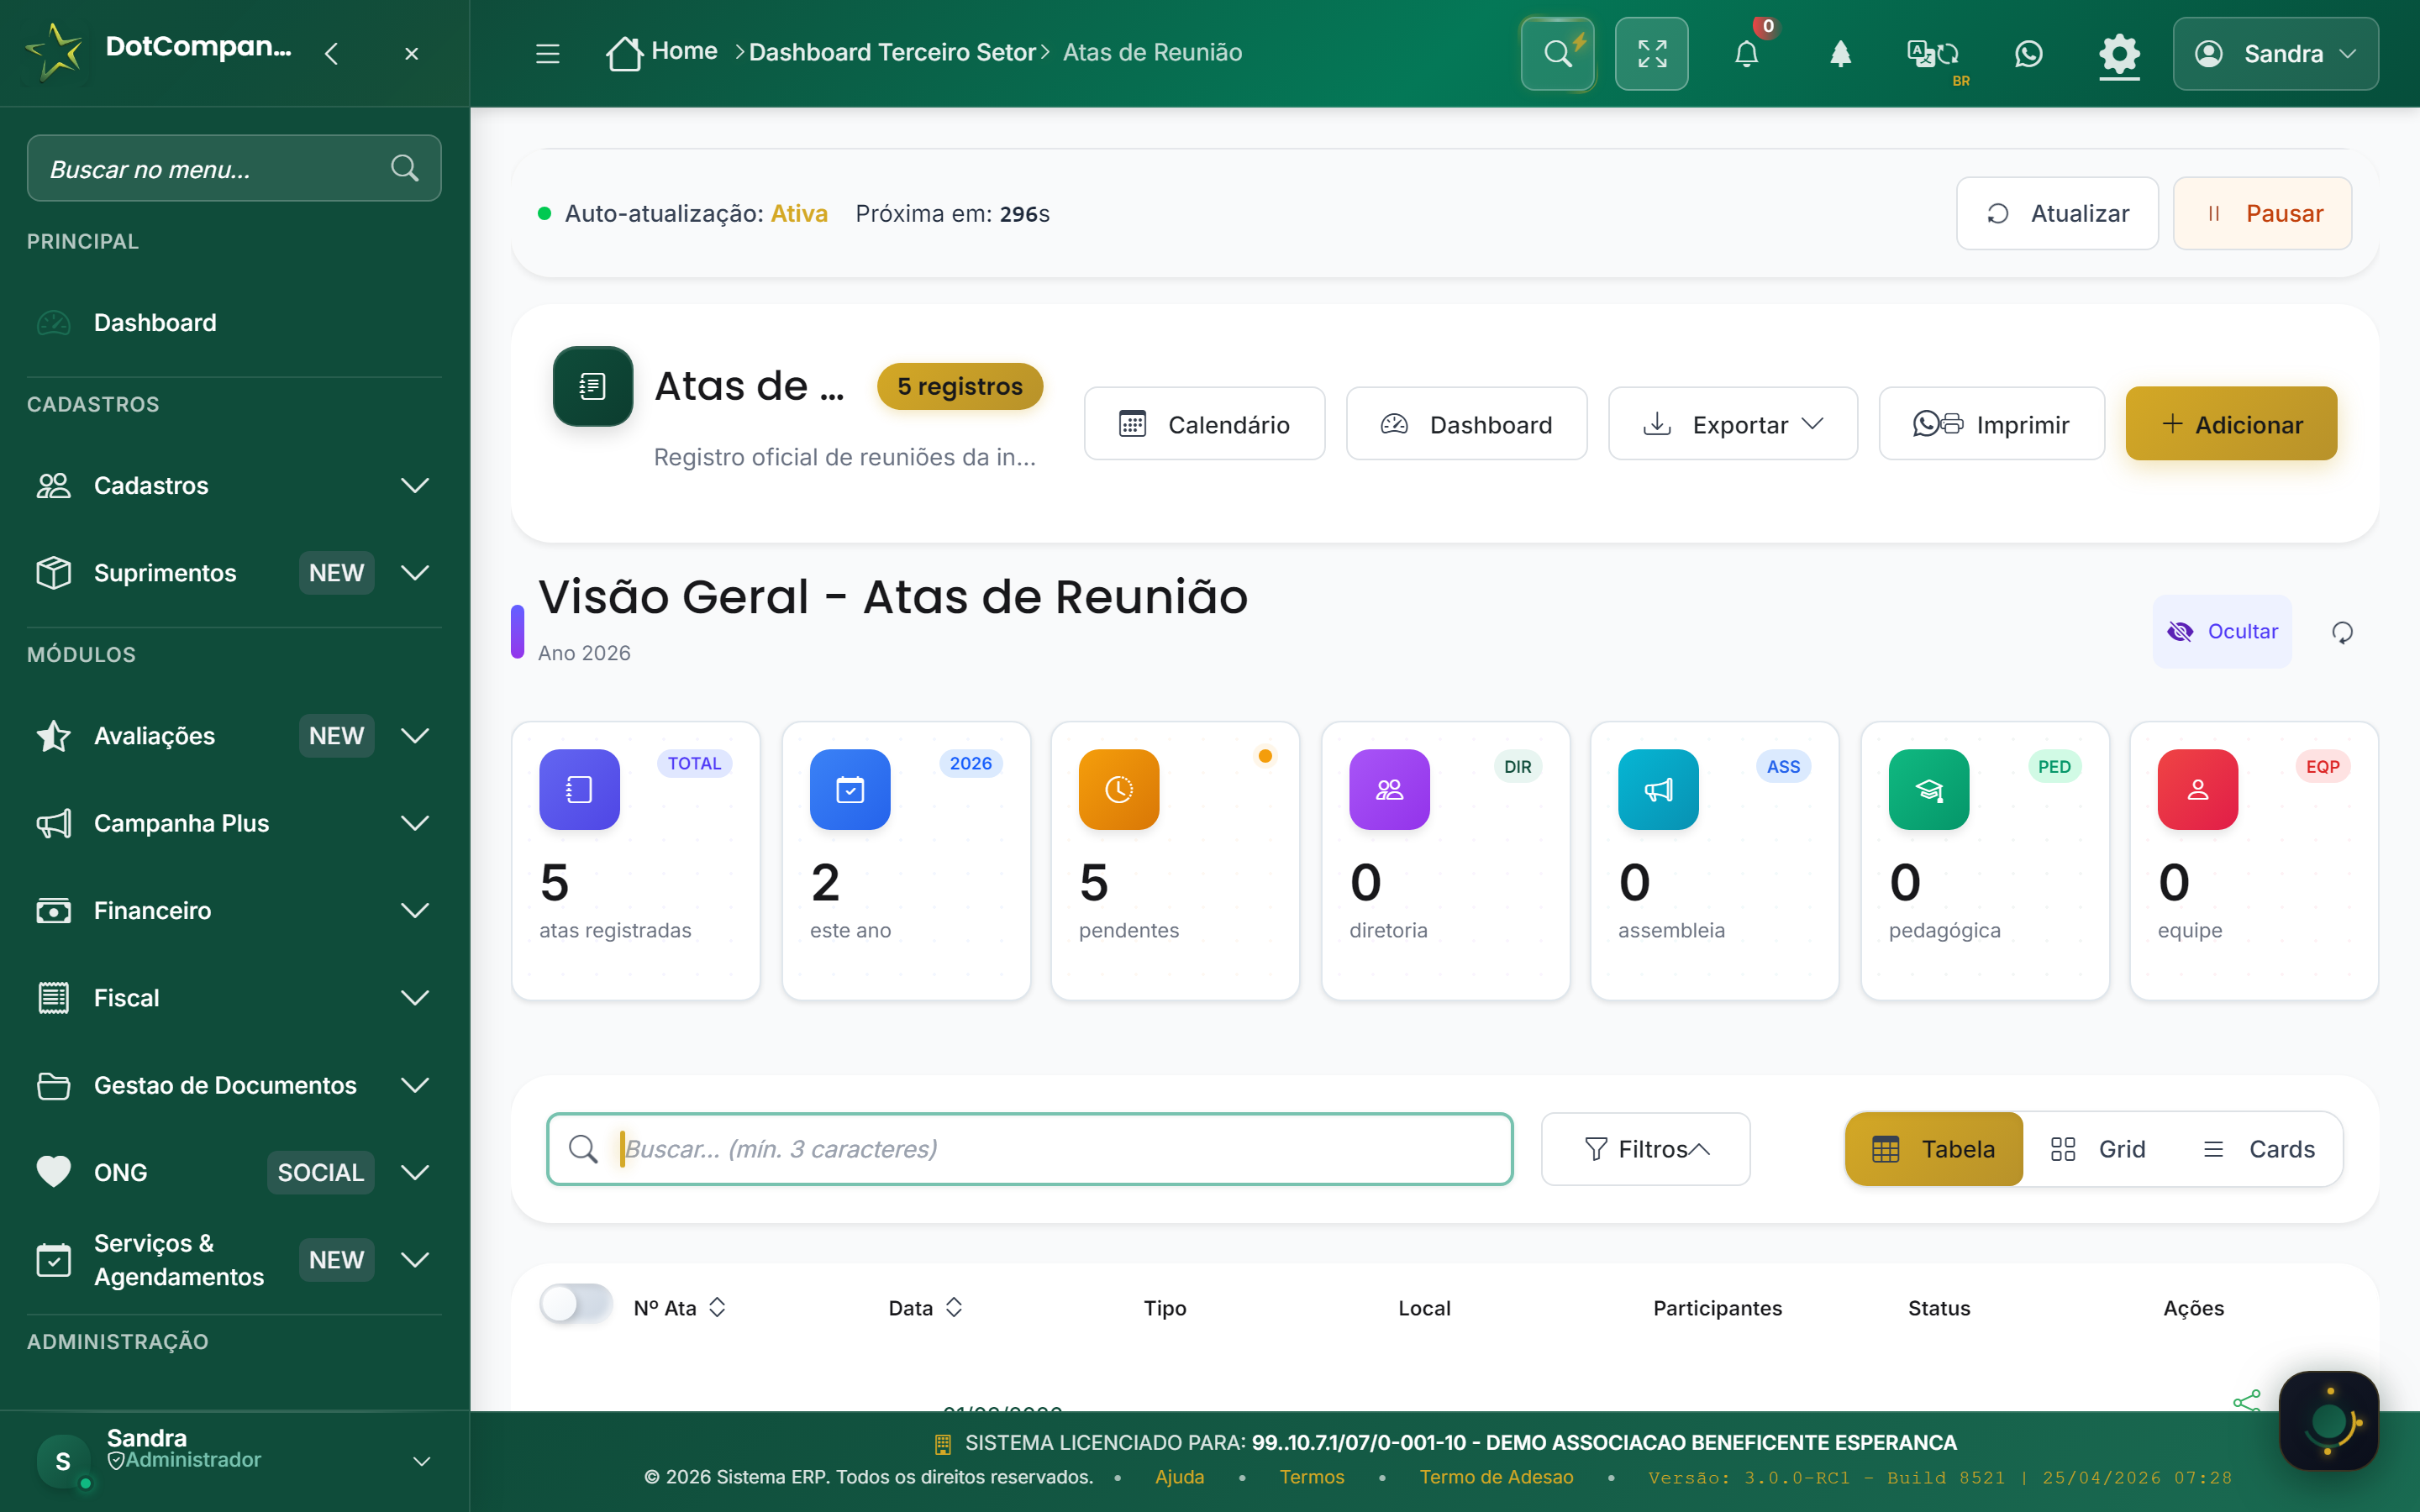The width and height of the screenshot is (2420, 1512).
Task: Click the tree icon in the header
Action: tap(1840, 53)
